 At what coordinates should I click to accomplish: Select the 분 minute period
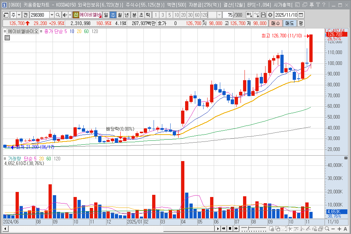[134, 15]
